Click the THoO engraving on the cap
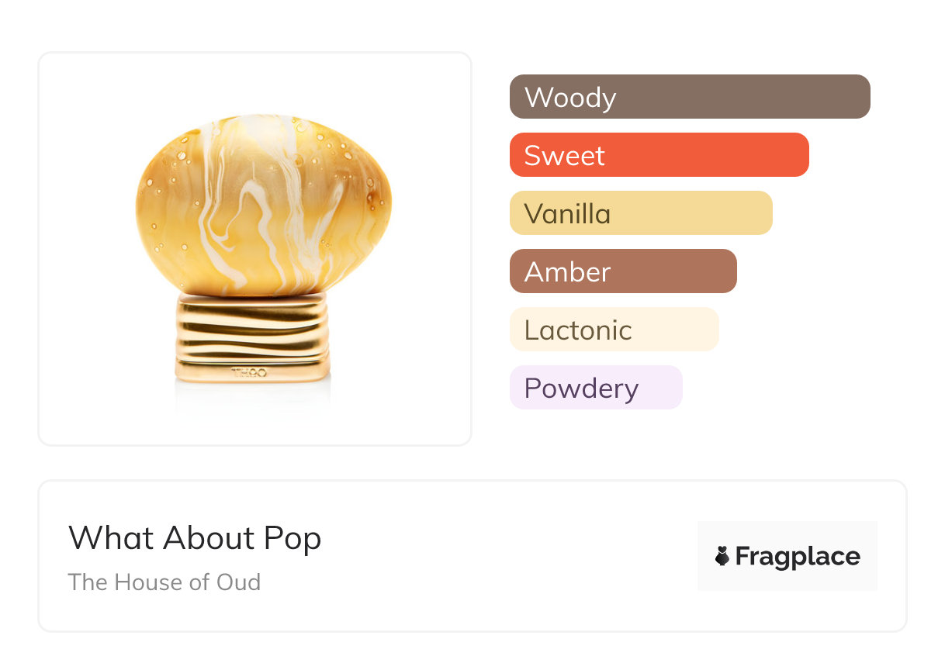The height and width of the screenshot is (670, 945). click(249, 373)
